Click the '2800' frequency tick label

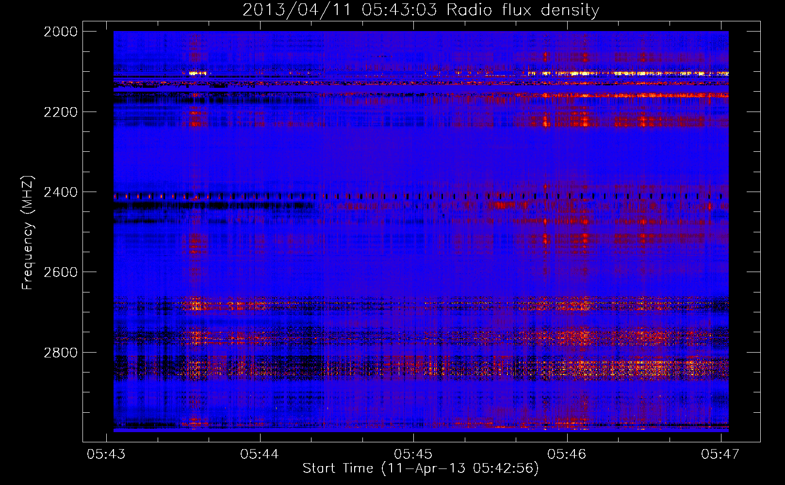click(61, 352)
